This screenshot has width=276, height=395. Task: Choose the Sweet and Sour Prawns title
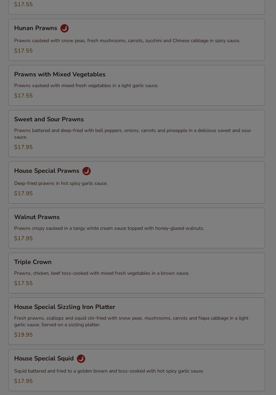[49, 119]
